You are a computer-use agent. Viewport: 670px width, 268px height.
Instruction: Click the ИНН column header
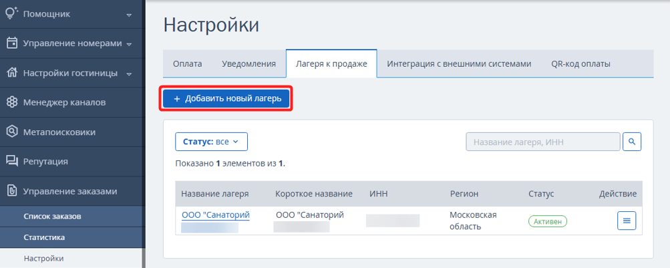(378, 194)
